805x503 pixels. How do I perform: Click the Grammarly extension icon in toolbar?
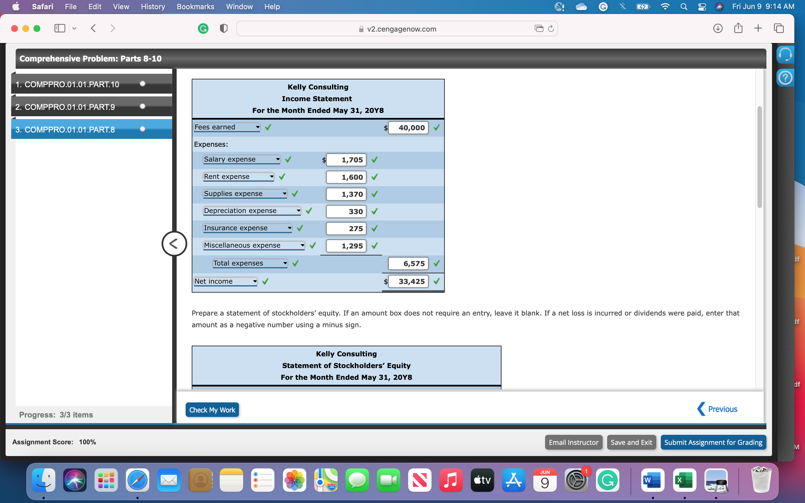[x=203, y=29]
